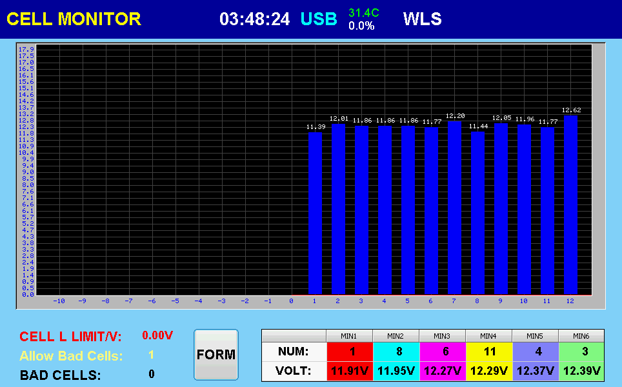Select the bar labeled 12.62 for cell 12
Viewport: 622px width, 387px height.
[570, 205]
